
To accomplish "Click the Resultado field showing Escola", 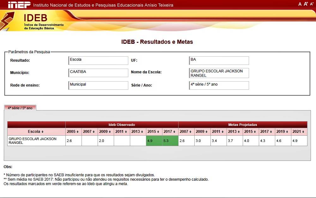I will (x=98, y=60).
